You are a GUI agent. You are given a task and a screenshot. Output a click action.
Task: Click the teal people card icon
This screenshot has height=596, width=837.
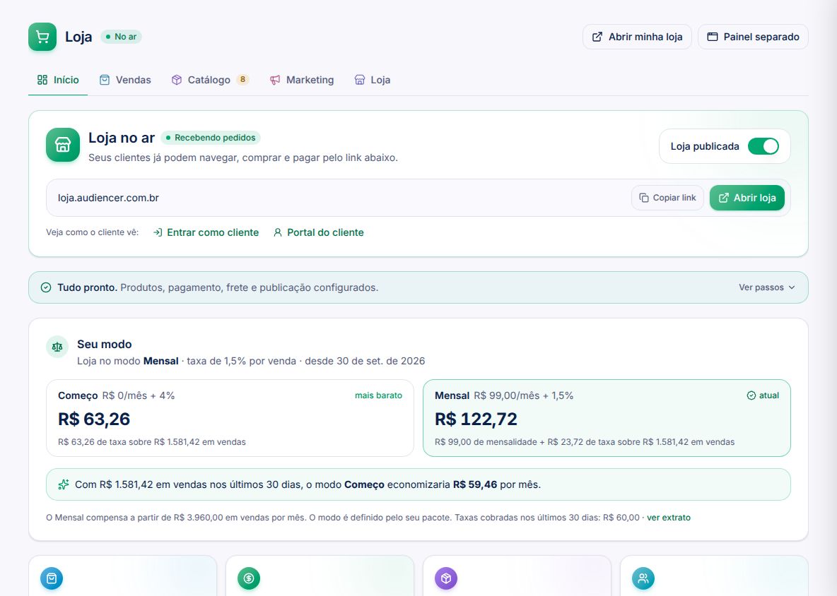(x=643, y=578)
